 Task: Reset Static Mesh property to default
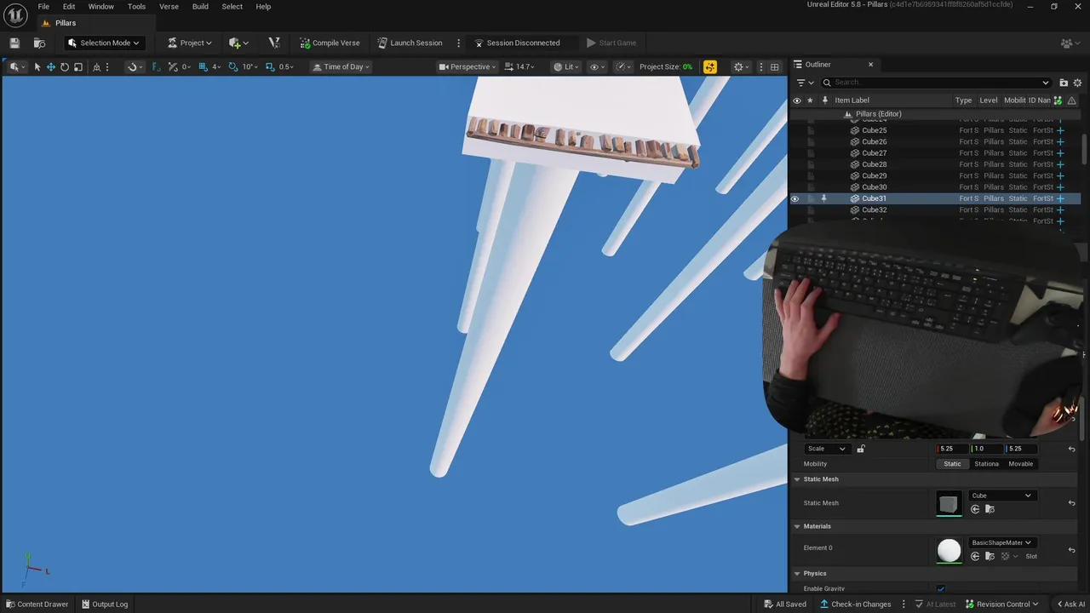1071,503
